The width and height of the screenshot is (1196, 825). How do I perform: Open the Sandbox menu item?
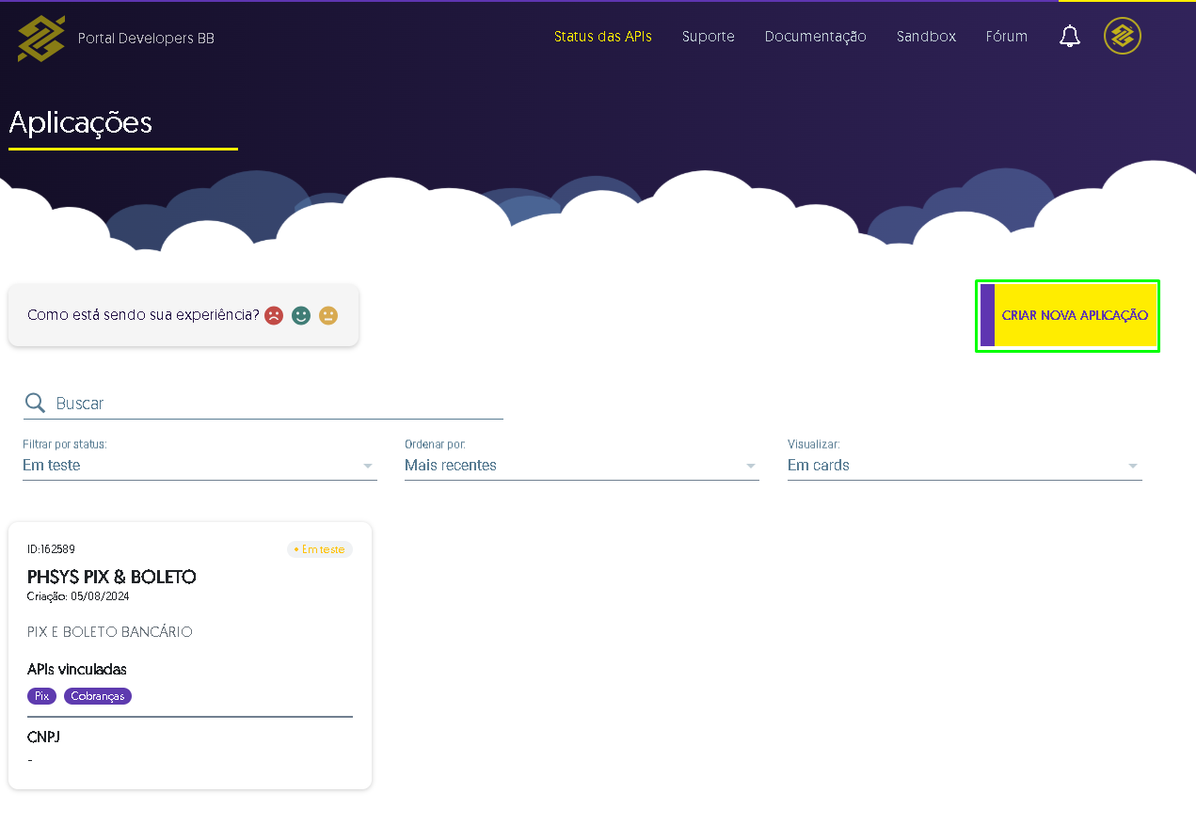tap(926, 37)
